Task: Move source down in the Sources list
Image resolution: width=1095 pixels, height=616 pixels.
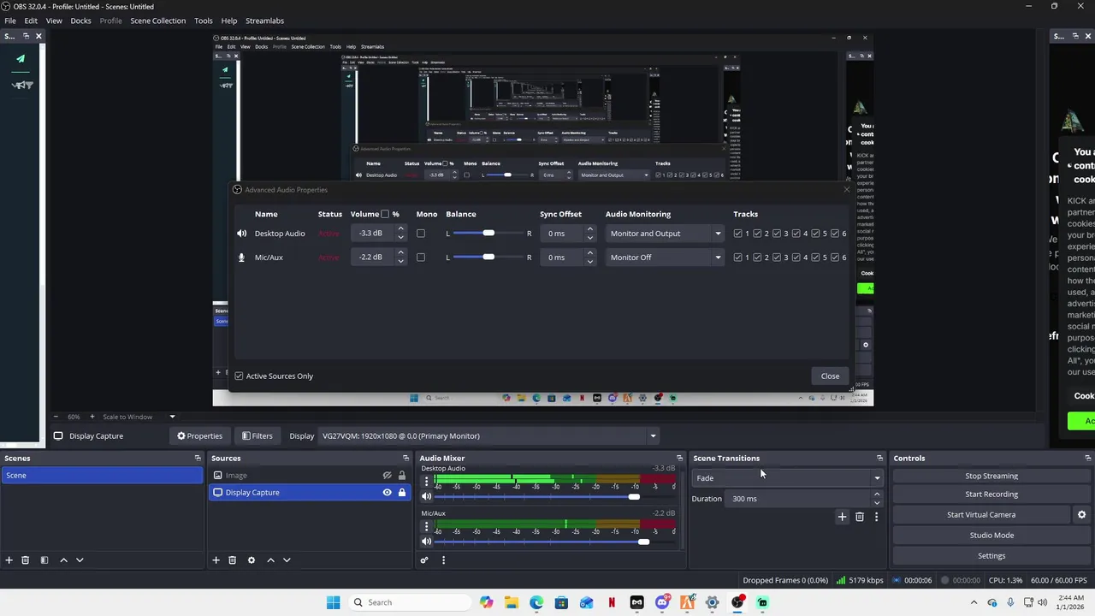Action: (287, 560)
